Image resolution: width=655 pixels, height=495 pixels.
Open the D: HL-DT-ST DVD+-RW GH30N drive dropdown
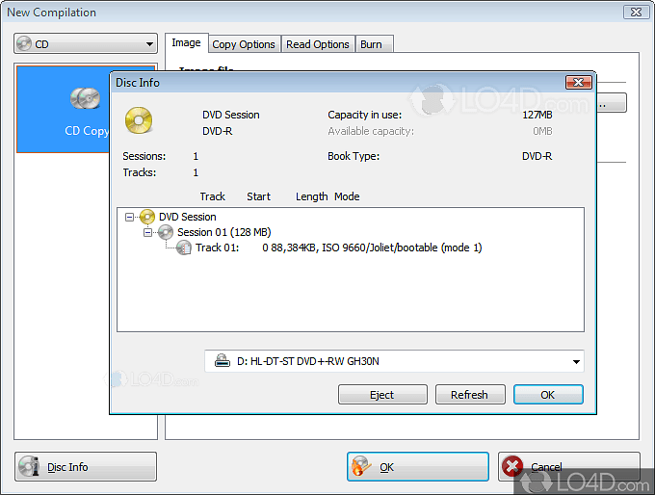coord(394,361)
